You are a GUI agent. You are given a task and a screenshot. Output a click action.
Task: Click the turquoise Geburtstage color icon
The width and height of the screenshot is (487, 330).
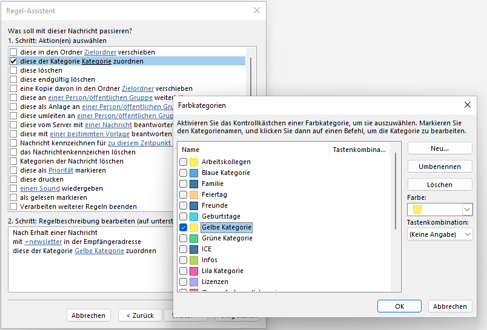coord(194,217)
